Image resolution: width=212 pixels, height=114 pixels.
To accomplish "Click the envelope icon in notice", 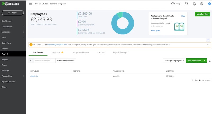I will click(x=46, y=45).
